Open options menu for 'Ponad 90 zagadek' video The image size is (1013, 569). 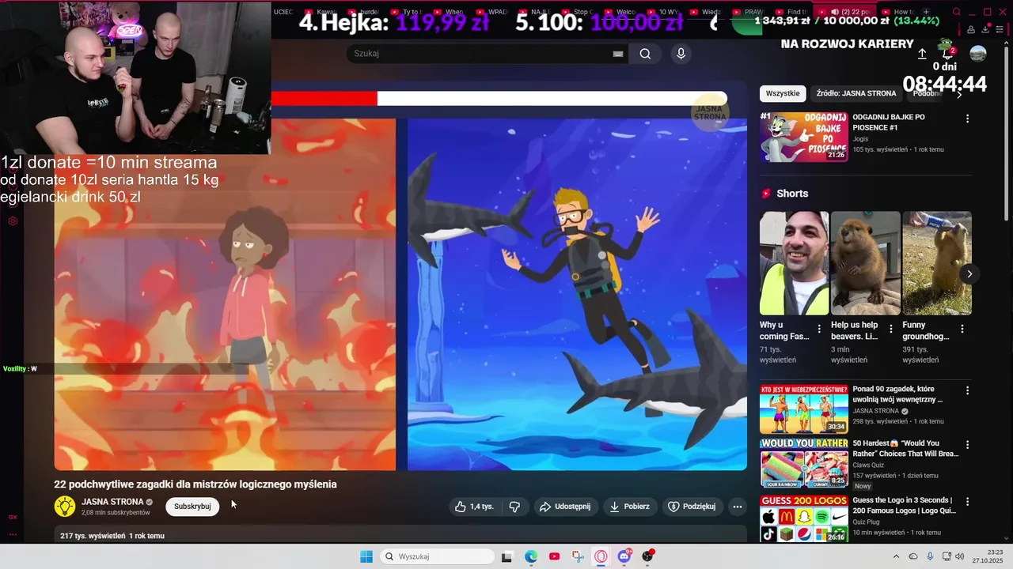[967, 390]
